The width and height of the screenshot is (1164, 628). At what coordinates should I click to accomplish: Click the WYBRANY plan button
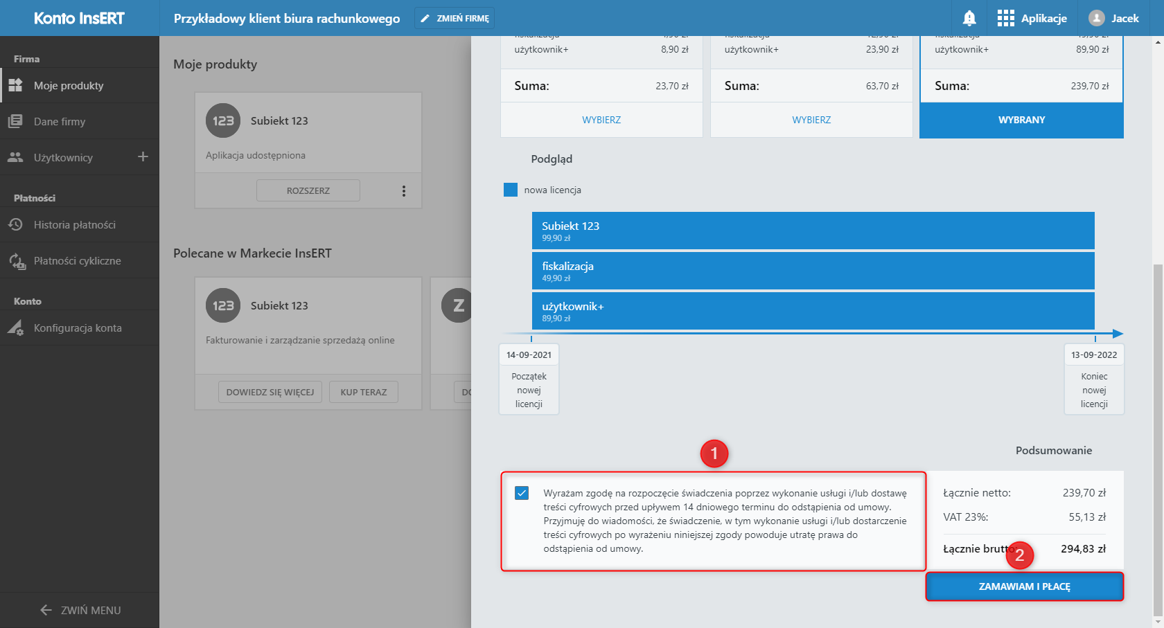pyautogui.click(x=1021, y=120)
